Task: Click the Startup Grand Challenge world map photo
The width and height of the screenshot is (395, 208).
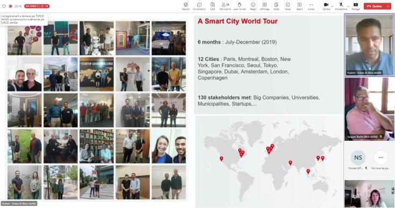Action: click(x=97, y=74)
